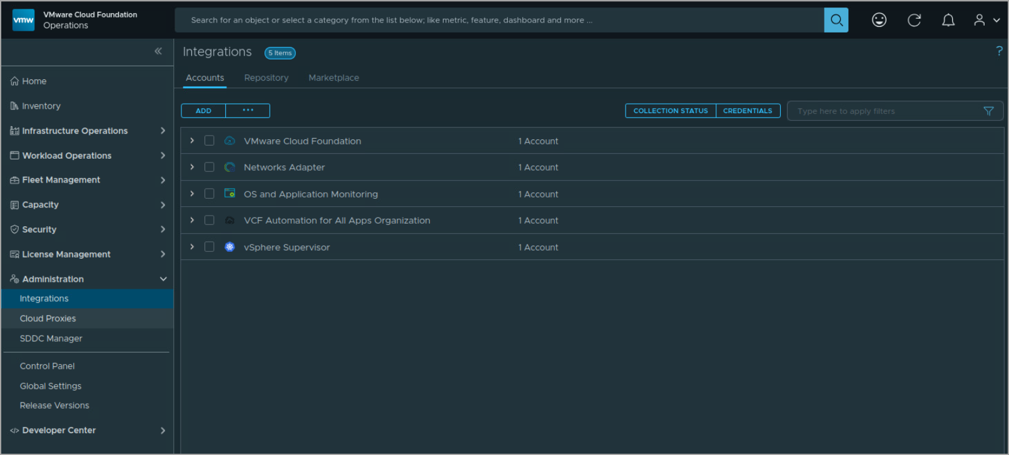Click the CREDENTIALS button
The image size is (1009, 455).
coord(748,111)
